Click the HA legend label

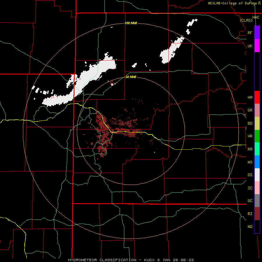point(250,97)
